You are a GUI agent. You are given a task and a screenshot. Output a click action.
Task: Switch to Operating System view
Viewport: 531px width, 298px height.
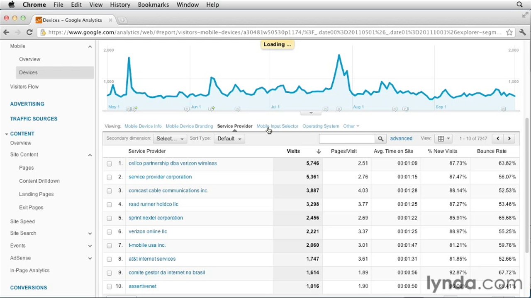tap(321, 126)
